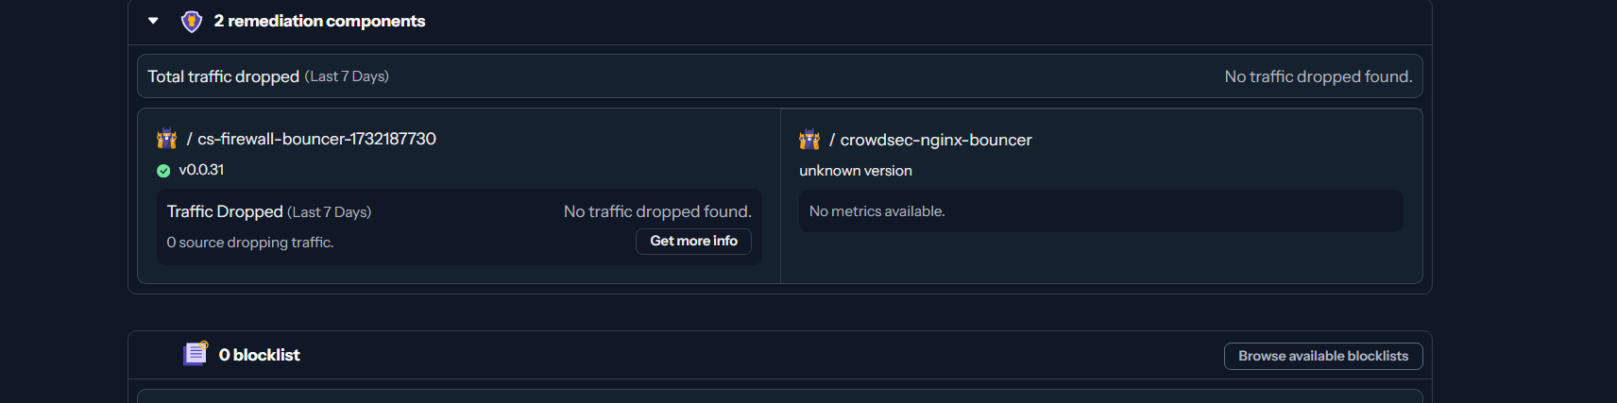Click the crowdsec-nginx-bouncer castle icon
The width and height of the screenshot is (1617, 403).
[x=809, y=140]
